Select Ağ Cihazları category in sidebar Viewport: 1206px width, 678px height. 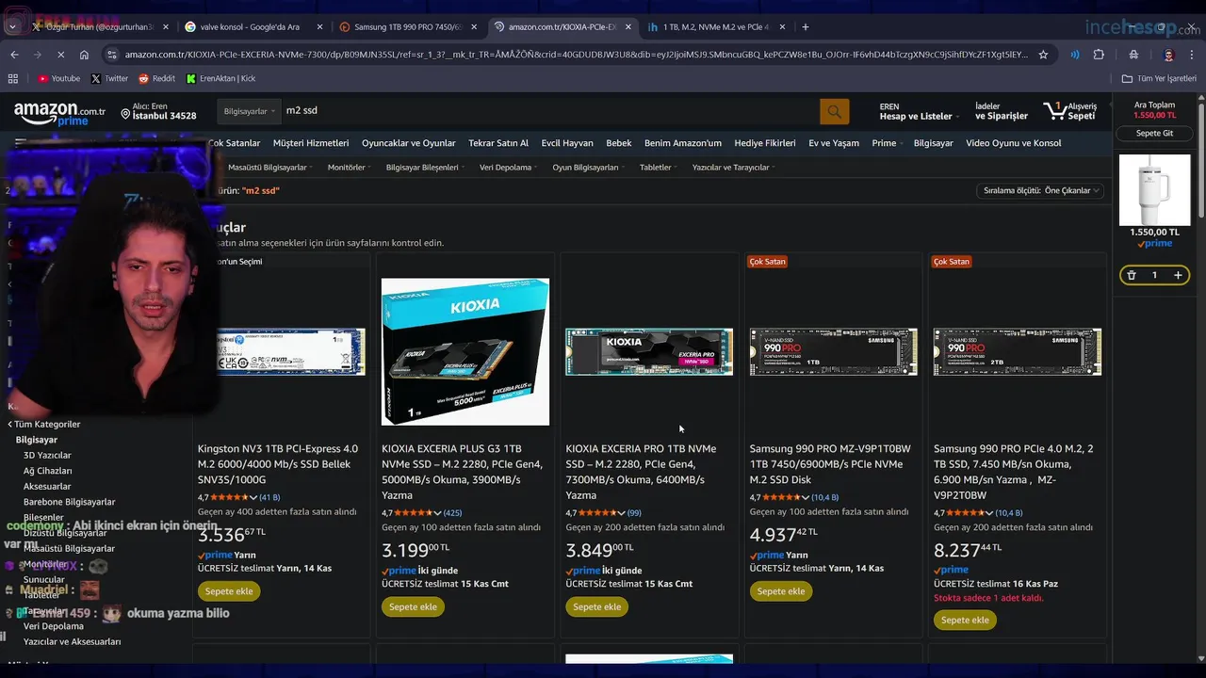coord(47,471)
